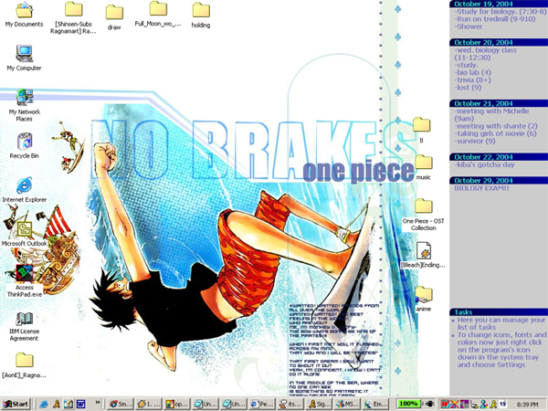Launch AIM from Quick Launch bar

pyautogui.click(x=57, y=405)
